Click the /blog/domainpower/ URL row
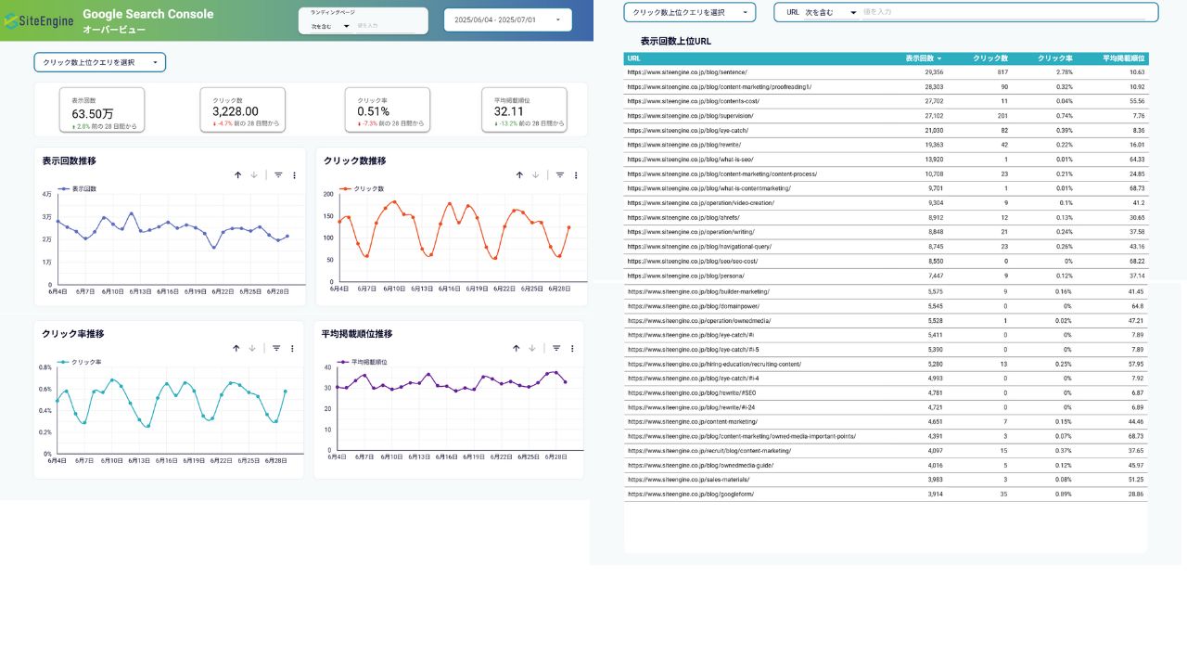This screenshot has height=668, width=1187. (886, 305)
